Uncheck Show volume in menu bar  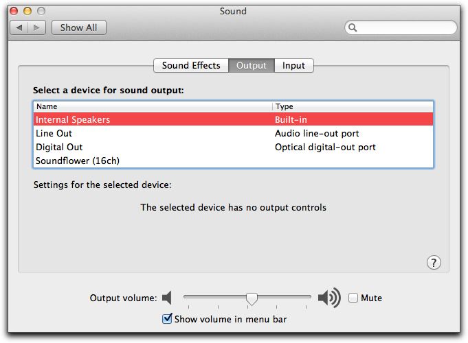click(167, 318)
